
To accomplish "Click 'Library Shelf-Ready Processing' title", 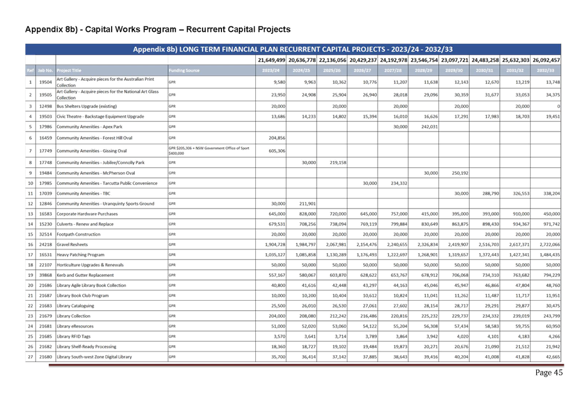I will [x=86, y=346].
